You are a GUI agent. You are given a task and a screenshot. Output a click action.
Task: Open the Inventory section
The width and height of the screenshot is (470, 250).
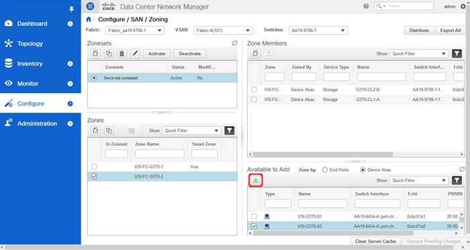pyautogui.click(x=30, y=64)
